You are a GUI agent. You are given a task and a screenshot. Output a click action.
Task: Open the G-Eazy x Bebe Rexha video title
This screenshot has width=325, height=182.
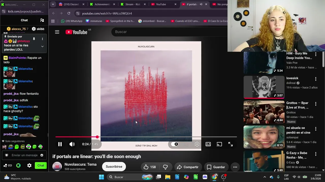point(297,155)
